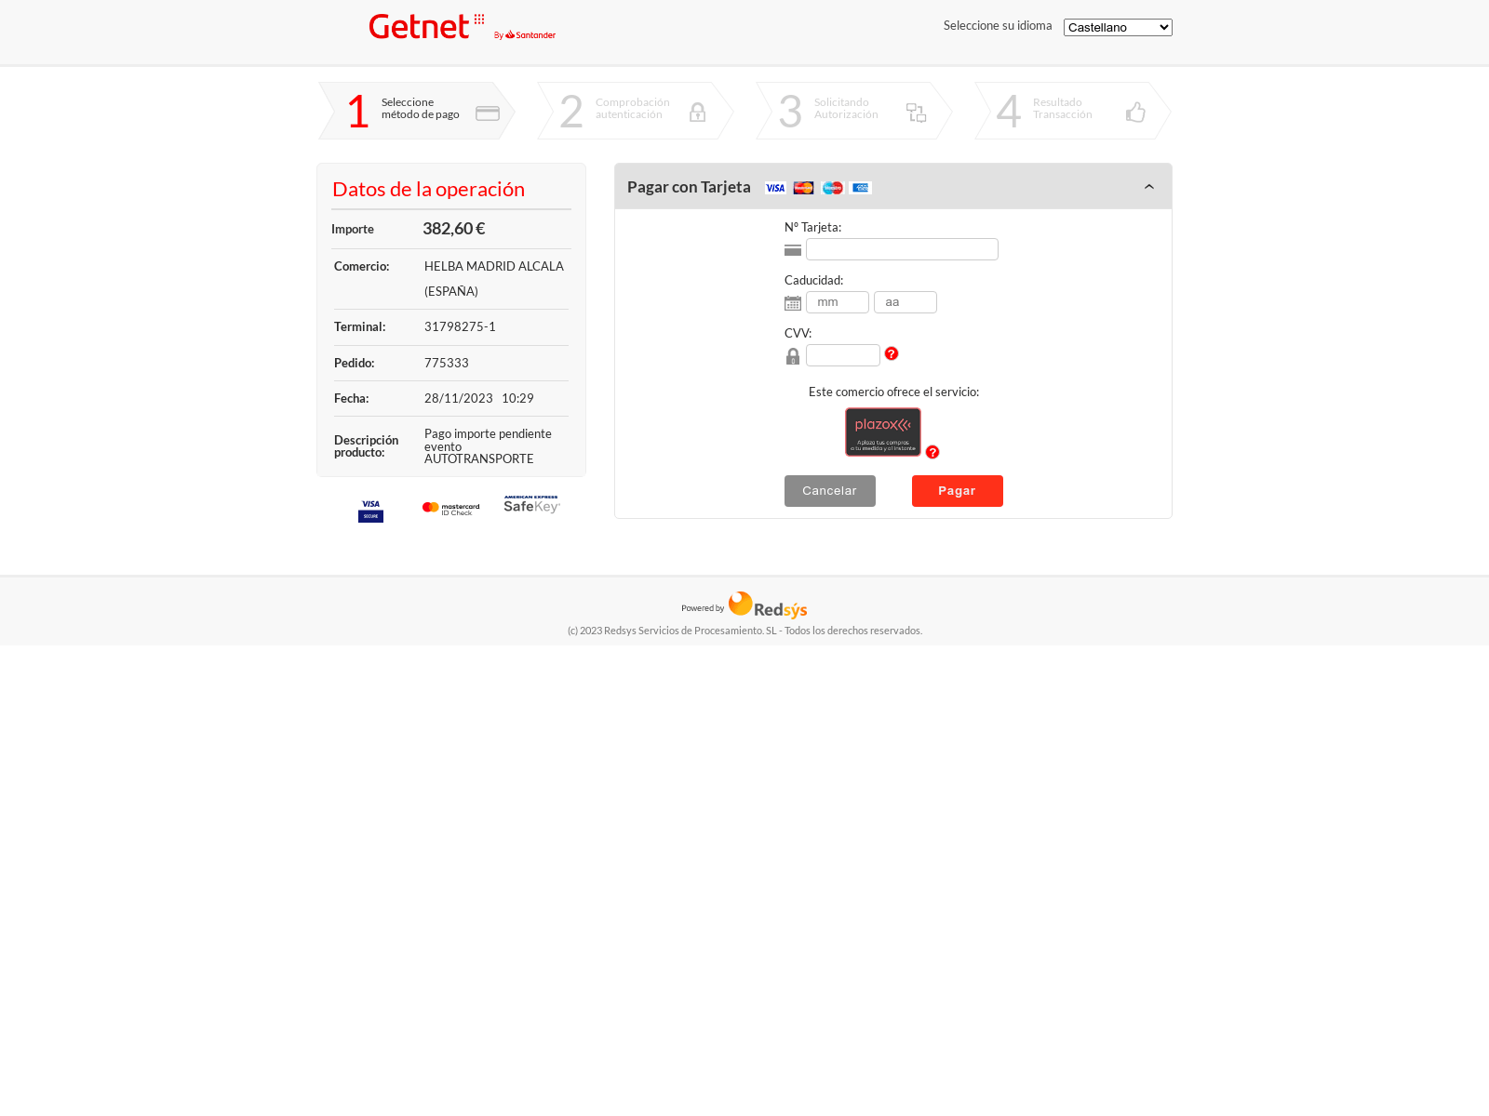Click the transfer icon in step 3

point(917,113)
